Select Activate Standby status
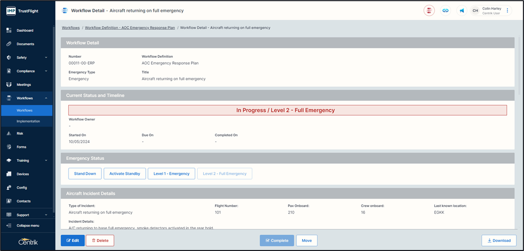Screen dimensions: 524x251 [125, 174]
